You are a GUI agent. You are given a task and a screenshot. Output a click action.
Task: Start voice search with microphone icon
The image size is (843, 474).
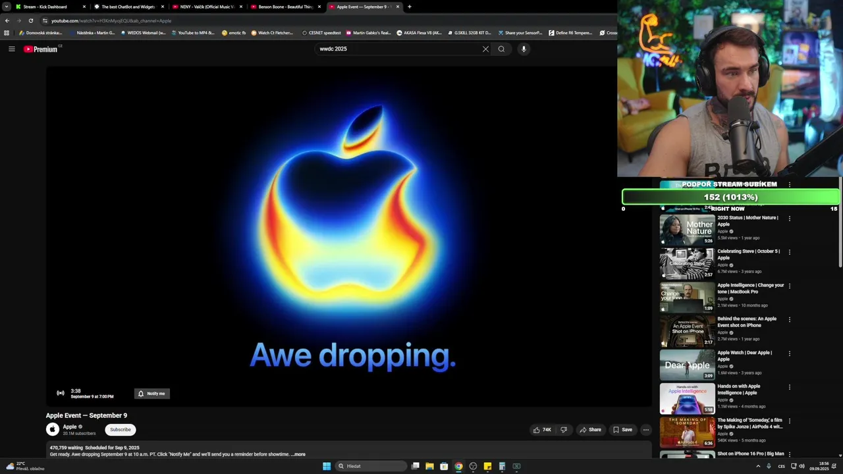click(x=524, y=49)
